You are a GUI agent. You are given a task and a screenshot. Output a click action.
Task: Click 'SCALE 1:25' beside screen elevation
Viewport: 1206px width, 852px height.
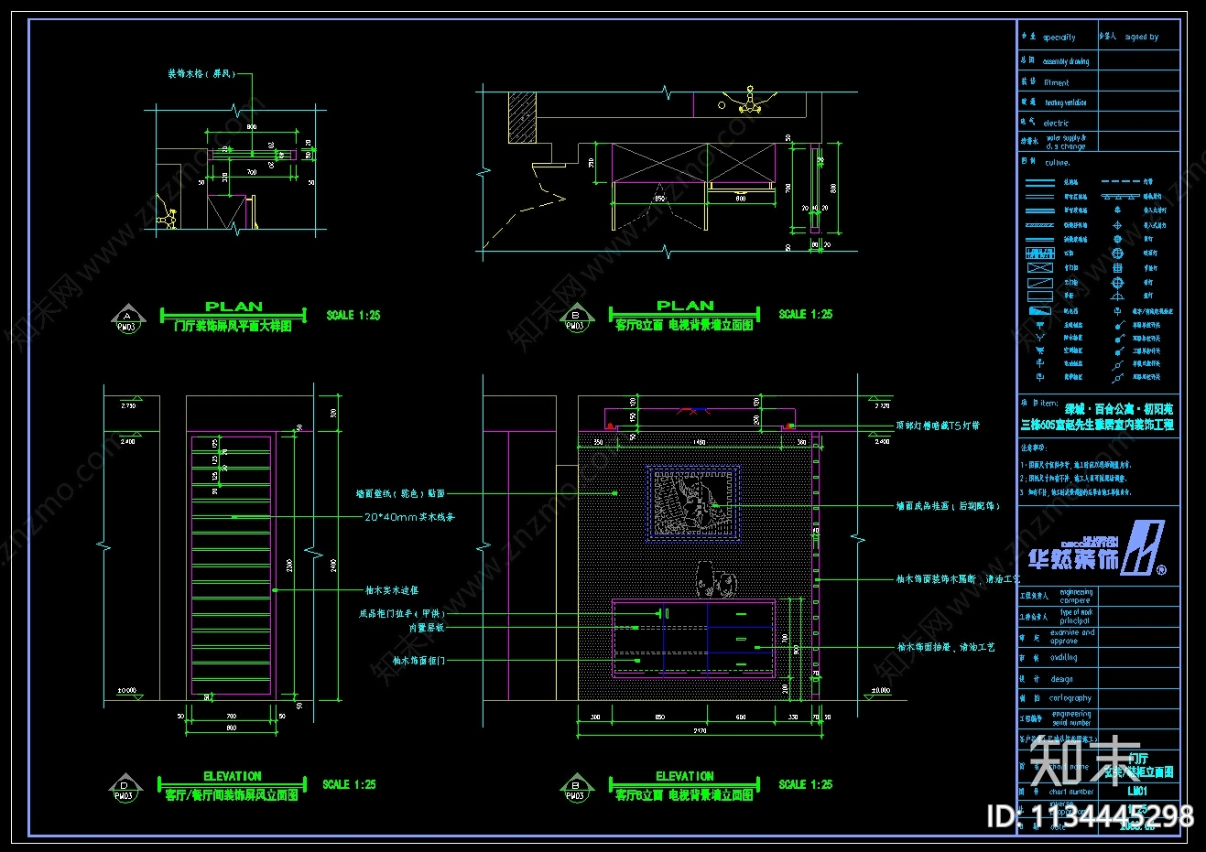349,784
